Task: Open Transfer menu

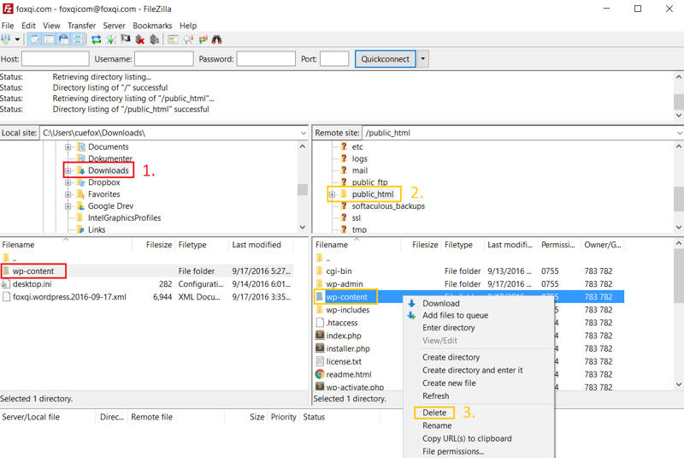Action: click(x=81, y=26)
